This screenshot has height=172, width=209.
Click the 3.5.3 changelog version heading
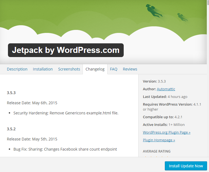coord(11,93)
